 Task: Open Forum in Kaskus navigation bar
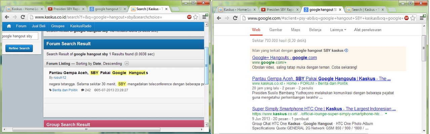tap(21, 26)
